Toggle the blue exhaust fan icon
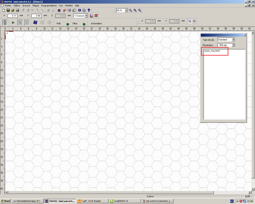This screenshot has height=204, width=255. click(35, 23)
